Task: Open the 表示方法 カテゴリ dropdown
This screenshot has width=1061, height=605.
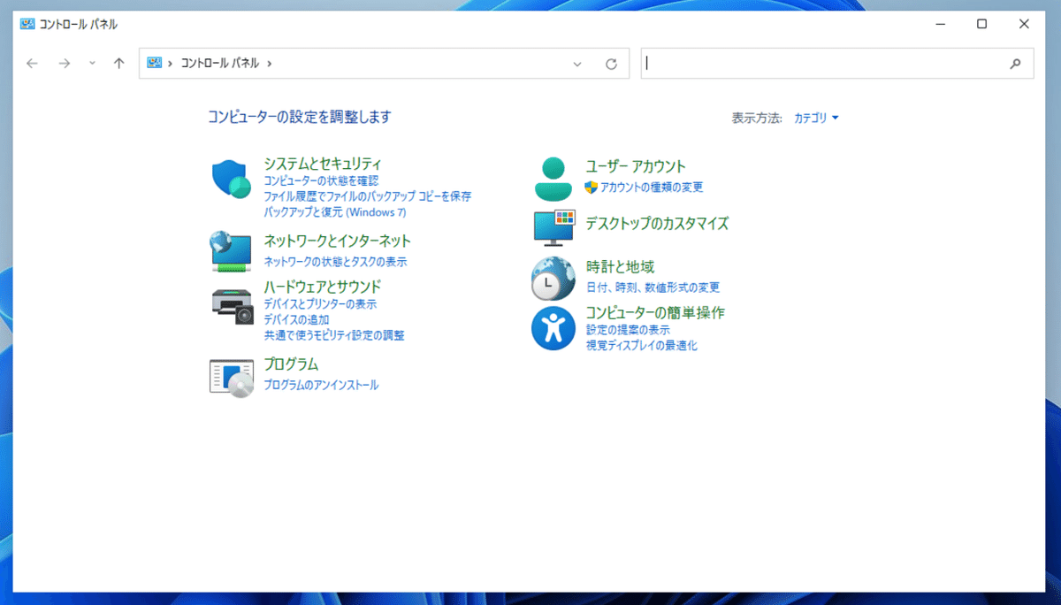Action: (x=816, y=118)
